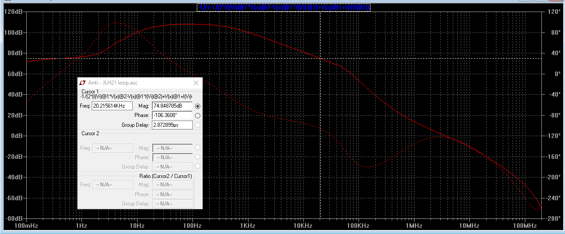Click the Cursor 2 Freq N/A field
Viewport: 565px width, 234px height.
[112, 148]
